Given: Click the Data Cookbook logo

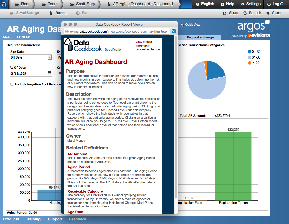Looking at the screenshot, I should (x=83, y=45).
